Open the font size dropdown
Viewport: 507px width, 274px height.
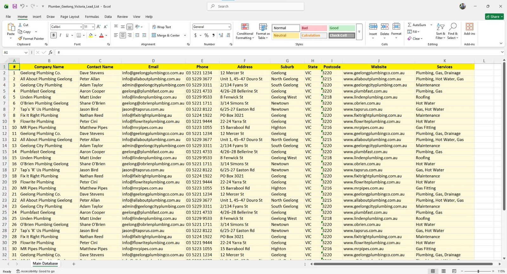[x=93, y=27]
